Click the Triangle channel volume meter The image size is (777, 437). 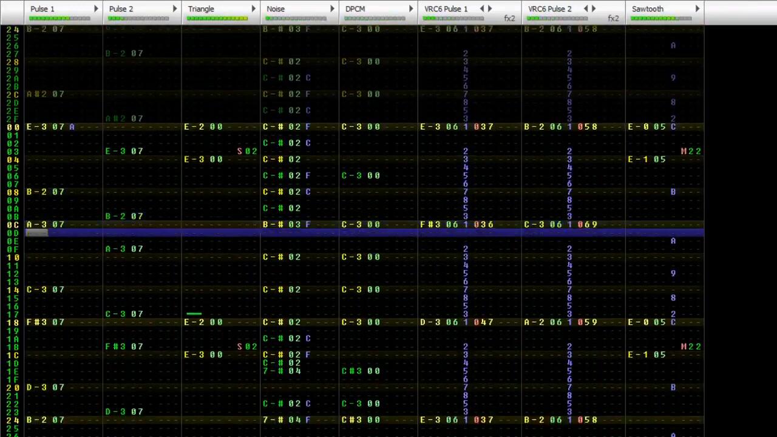pyautogui.click(x=217, y=19)
